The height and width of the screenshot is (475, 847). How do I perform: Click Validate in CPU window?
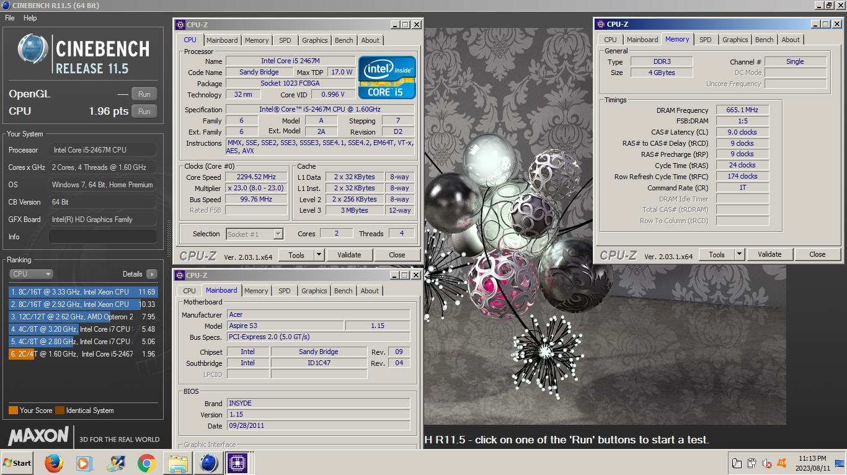coord(349,255)
